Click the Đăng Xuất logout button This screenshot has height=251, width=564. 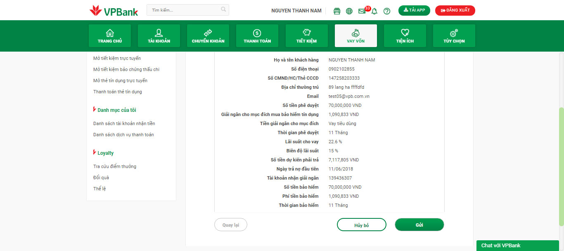pyautogui.click(x=455, y=10)
